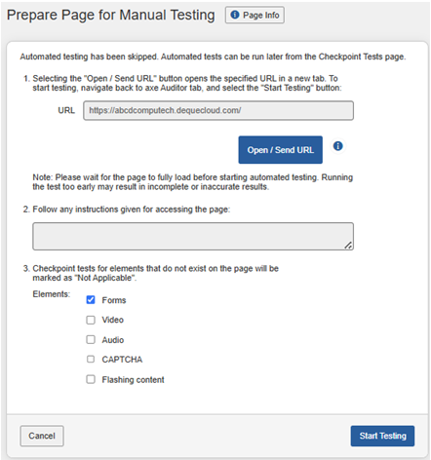431x460 pixels.
Task: Click the Open / Send URL button
Action: pos(280,150)
